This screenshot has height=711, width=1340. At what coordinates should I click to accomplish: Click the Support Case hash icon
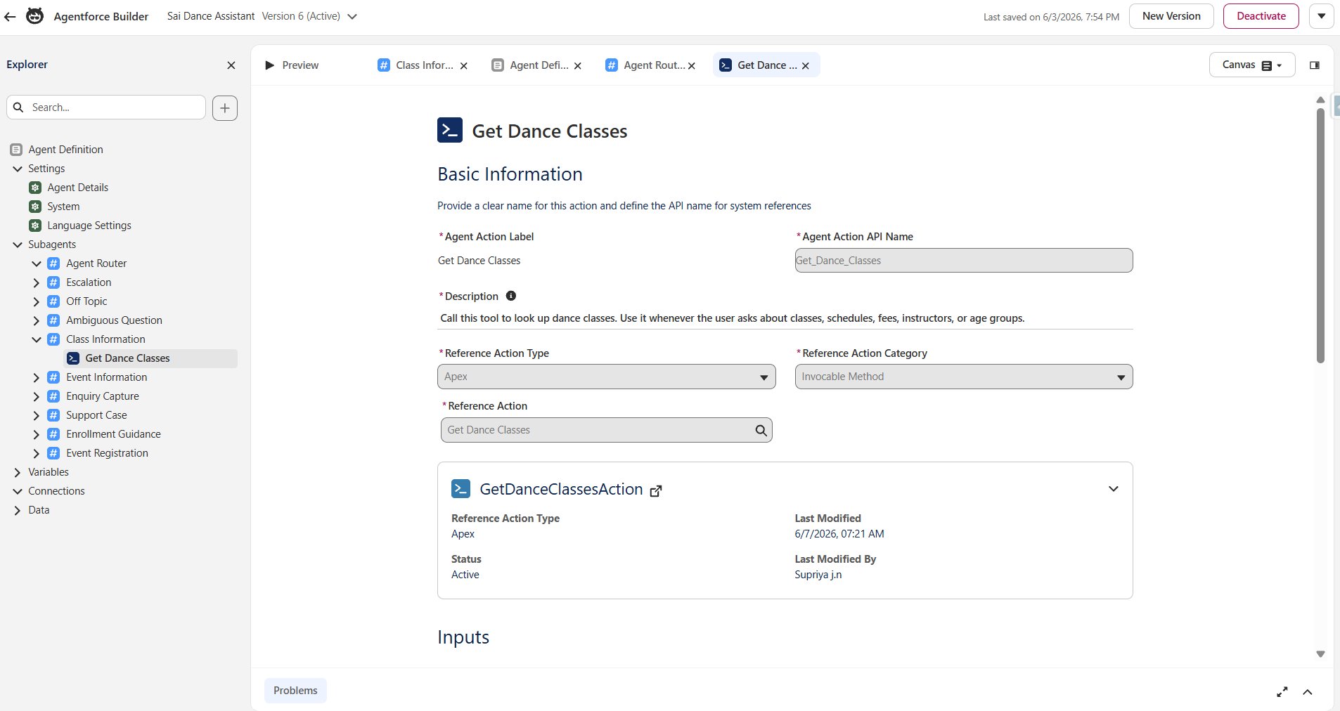click(x=53, y=415)
